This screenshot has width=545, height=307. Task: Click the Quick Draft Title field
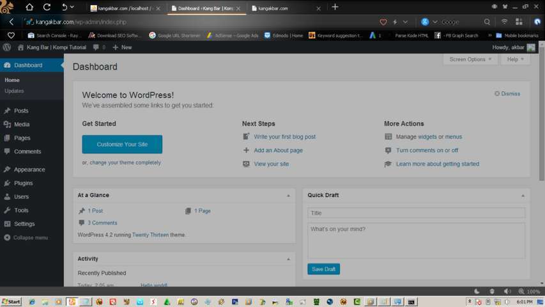(416, 213)
